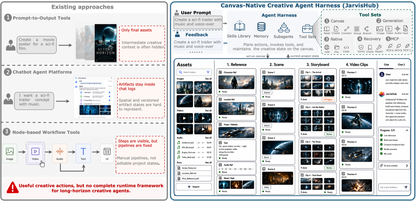Open the asset search filter icon
Viewport: 416px width, 201px height.
pos(208,72)
